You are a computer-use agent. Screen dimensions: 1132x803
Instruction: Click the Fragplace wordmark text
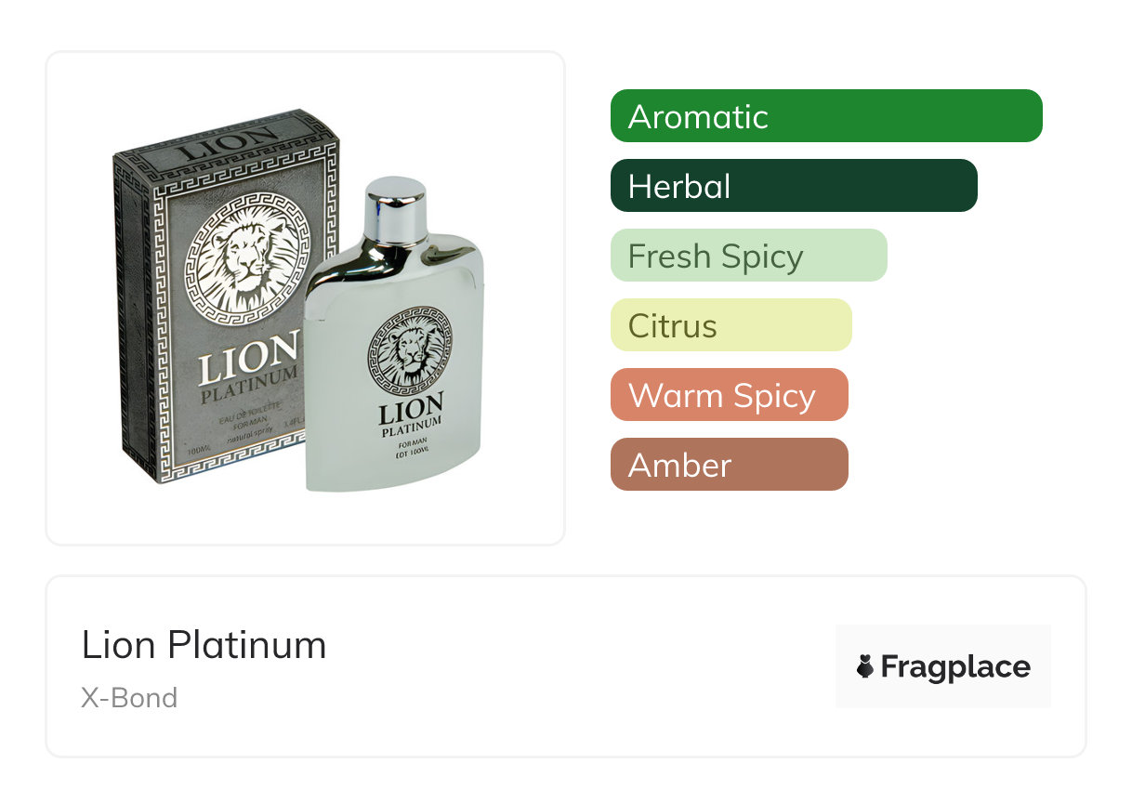[x=955, y=666]
